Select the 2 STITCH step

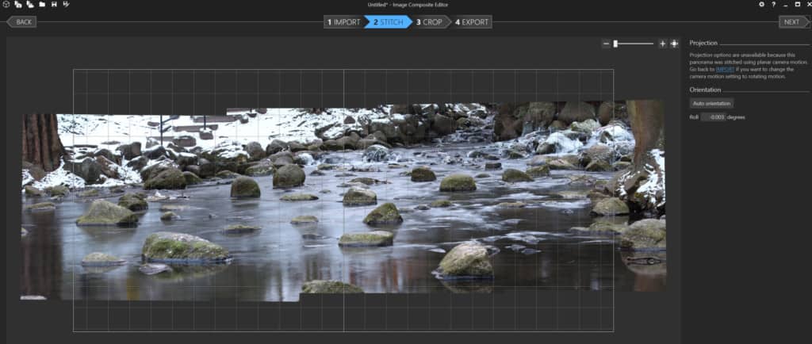[389, 22]
